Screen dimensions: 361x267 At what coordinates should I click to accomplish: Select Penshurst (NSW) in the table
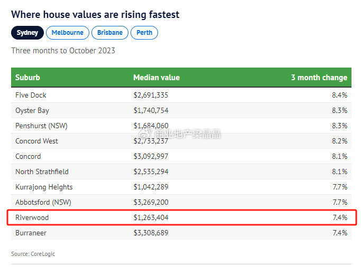pyautogui.click(x=41, y=126)
